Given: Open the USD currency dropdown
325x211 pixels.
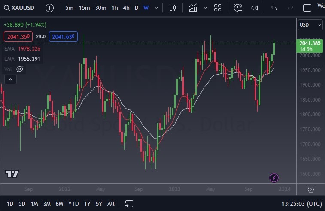Looking at the screenshot, I should point(310,25).
